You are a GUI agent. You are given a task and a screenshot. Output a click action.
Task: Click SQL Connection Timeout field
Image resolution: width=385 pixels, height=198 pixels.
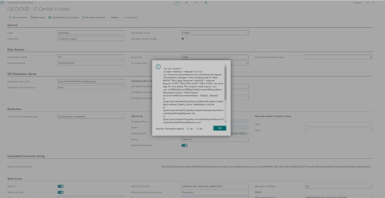point(339,57)
